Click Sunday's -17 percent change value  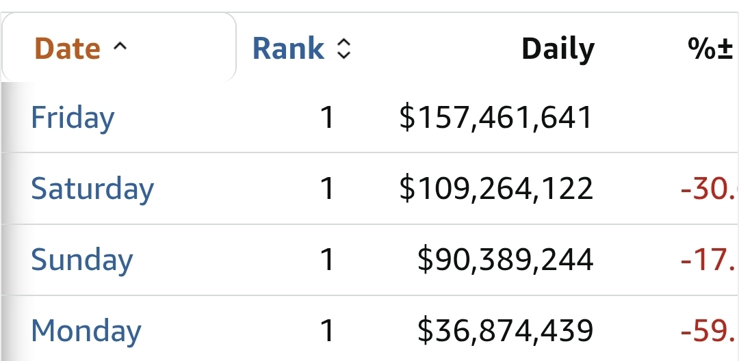click(710, 260)
